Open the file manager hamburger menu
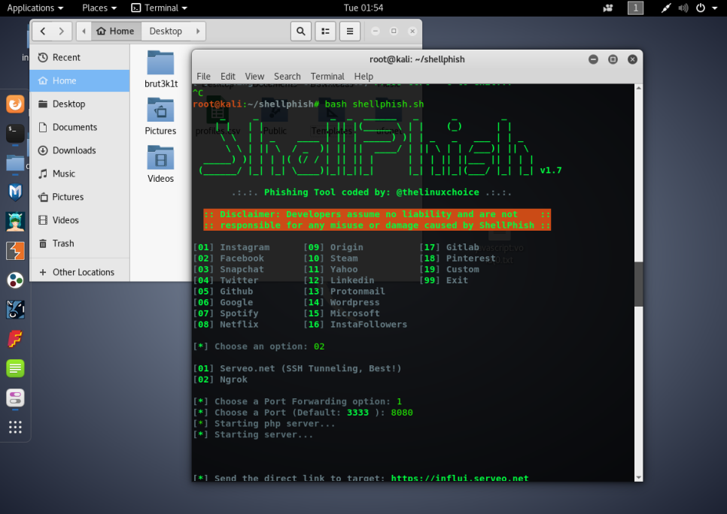The height and width of the screenshot is (514, 727). click(350, 31)
